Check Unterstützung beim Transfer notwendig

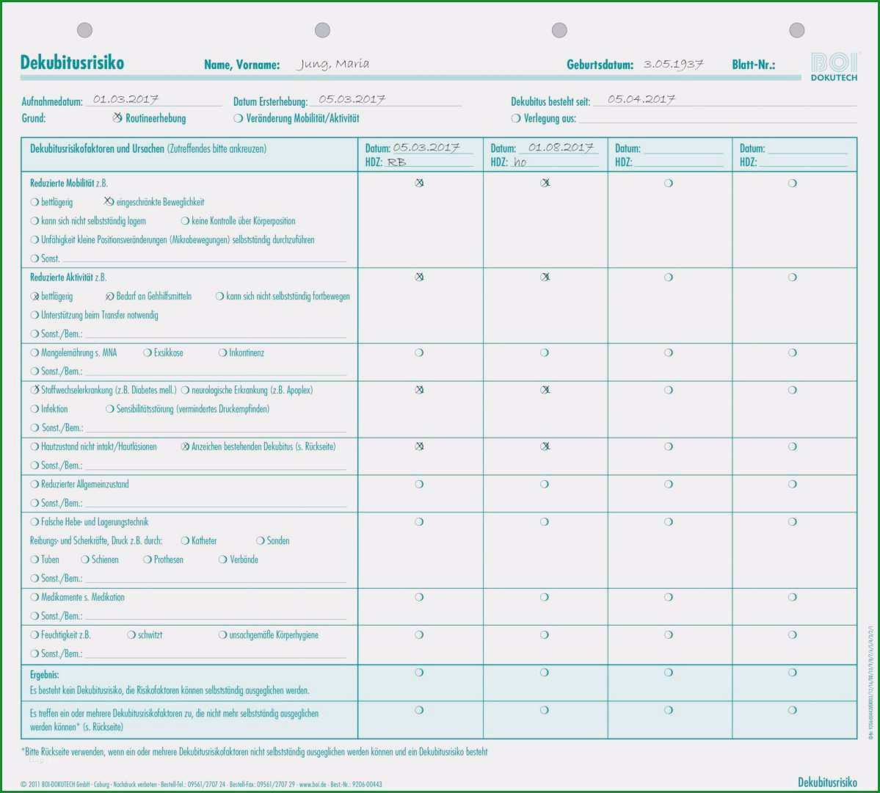point(34,315)
